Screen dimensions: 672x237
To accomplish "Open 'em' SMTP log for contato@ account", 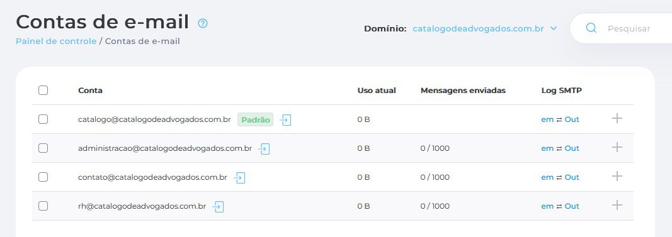I will [547, 177].
